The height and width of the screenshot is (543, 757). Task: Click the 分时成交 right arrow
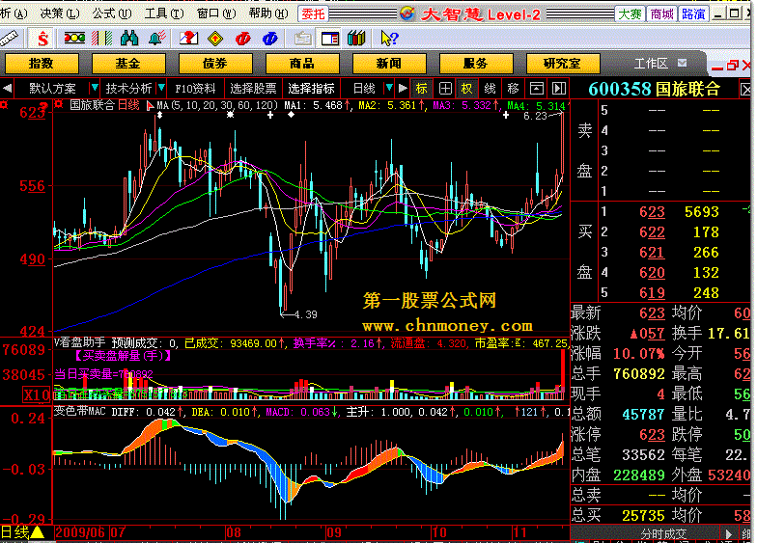(x=730, y=534)
